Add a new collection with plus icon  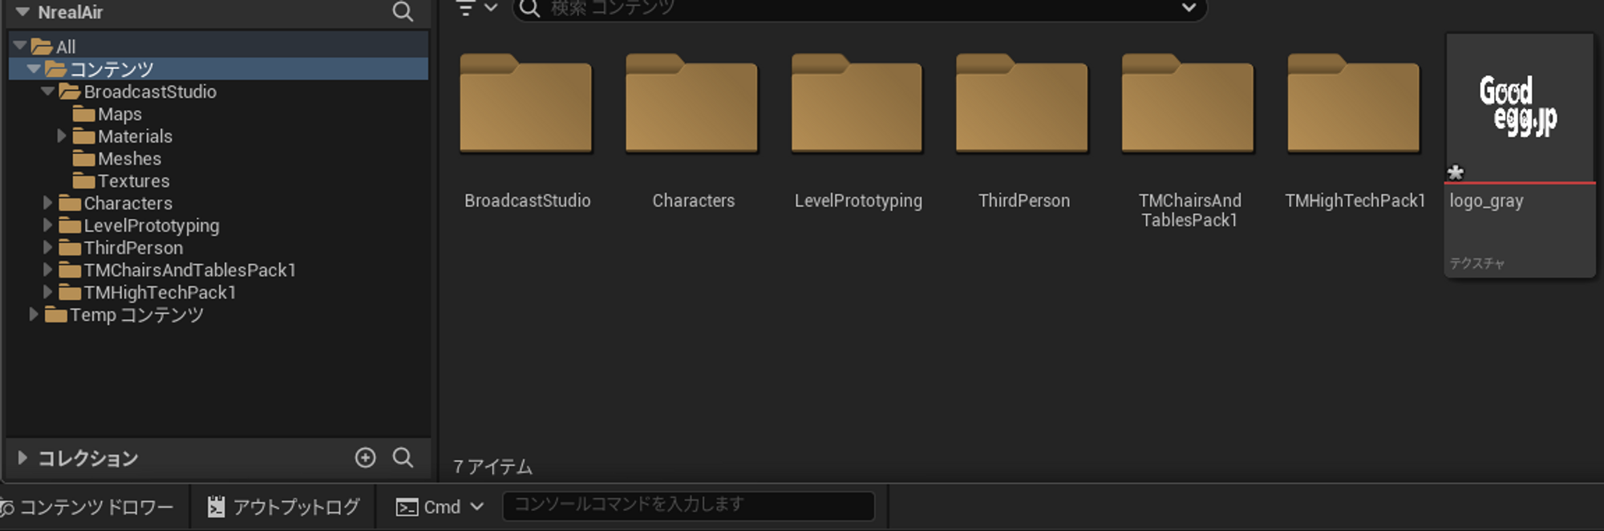(x=366, y=457)
